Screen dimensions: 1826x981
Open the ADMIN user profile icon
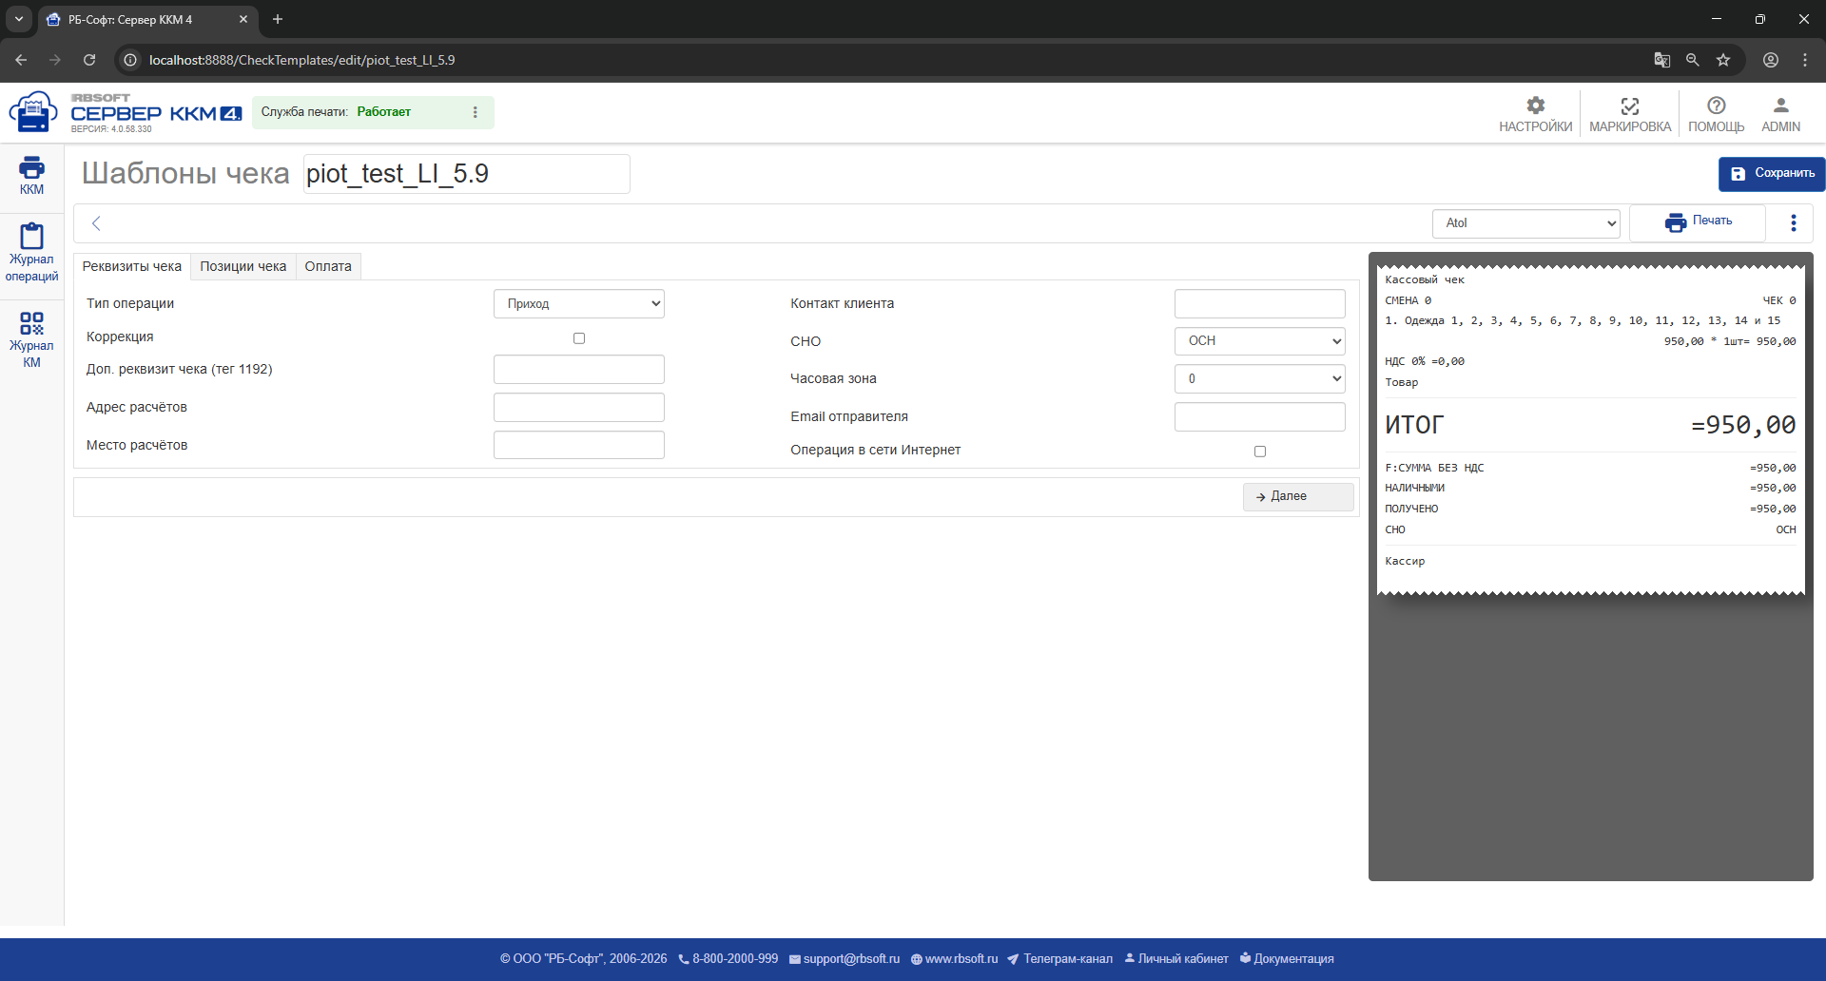[1780, 106]
